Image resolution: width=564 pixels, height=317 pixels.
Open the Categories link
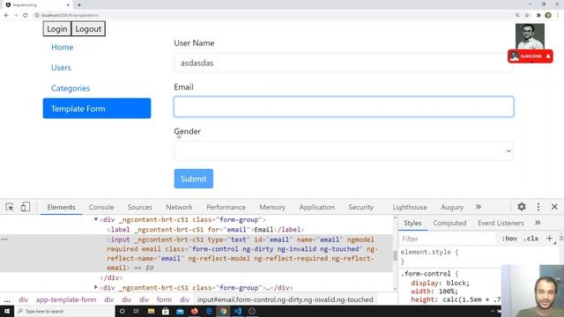point(70,88)
